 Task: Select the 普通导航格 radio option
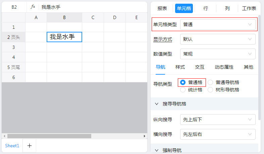pos(210,82)
